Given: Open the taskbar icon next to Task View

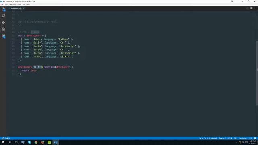Looking at the screenshot, I should (x=23, y=142).
